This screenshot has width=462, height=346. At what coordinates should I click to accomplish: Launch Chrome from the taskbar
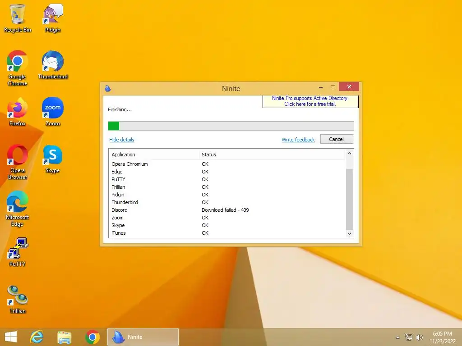click(92, 337)
